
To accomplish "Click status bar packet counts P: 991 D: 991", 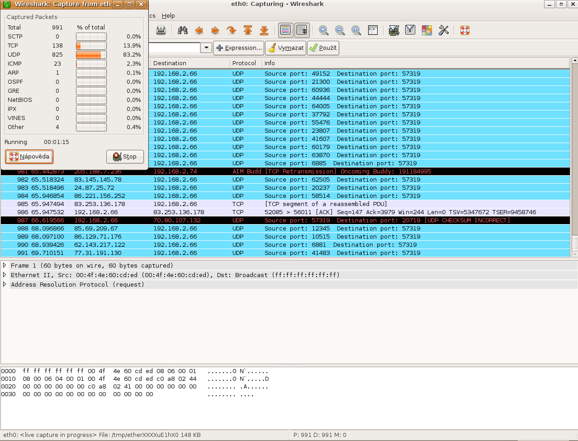I will [320, 435].
